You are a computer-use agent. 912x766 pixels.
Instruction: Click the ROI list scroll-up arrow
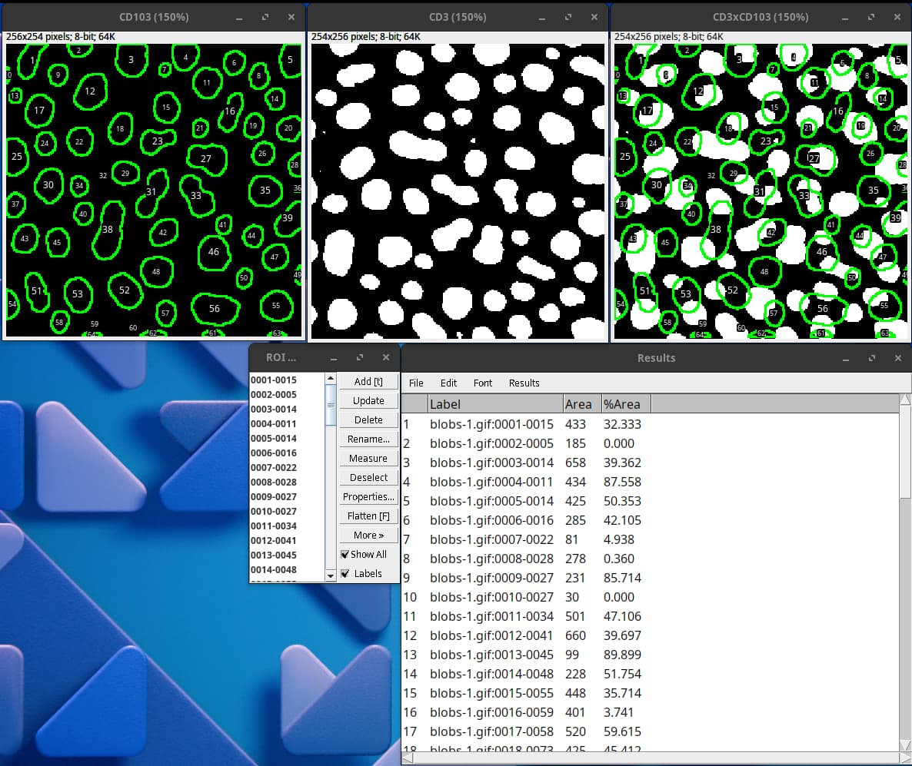click(331, 379)
